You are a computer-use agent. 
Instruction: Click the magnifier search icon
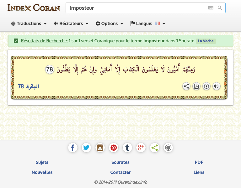(220, 8)
